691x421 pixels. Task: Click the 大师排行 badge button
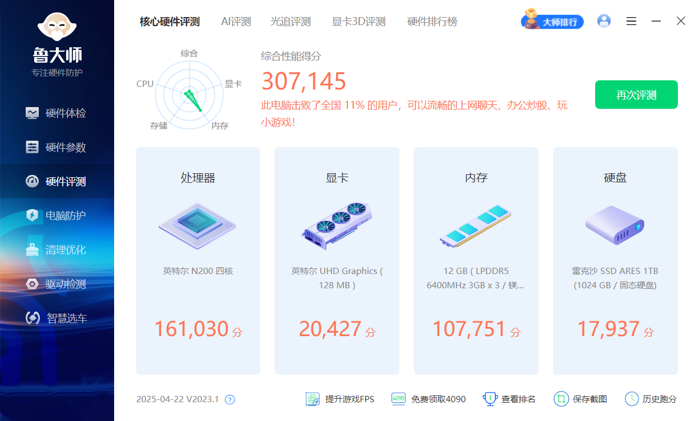point(552,21)
